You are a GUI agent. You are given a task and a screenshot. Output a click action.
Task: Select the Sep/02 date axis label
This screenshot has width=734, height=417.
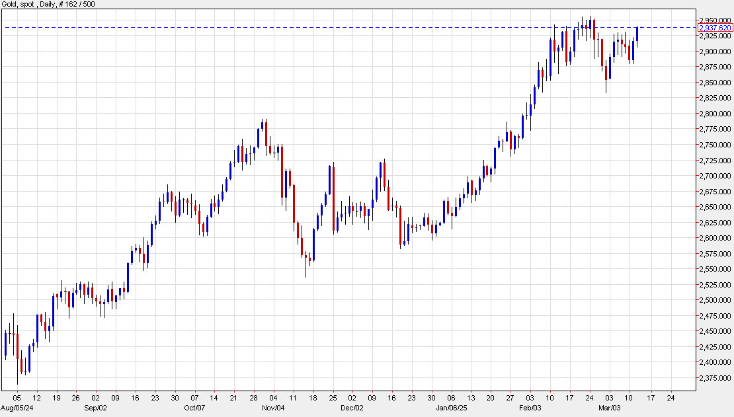(95, 408)
